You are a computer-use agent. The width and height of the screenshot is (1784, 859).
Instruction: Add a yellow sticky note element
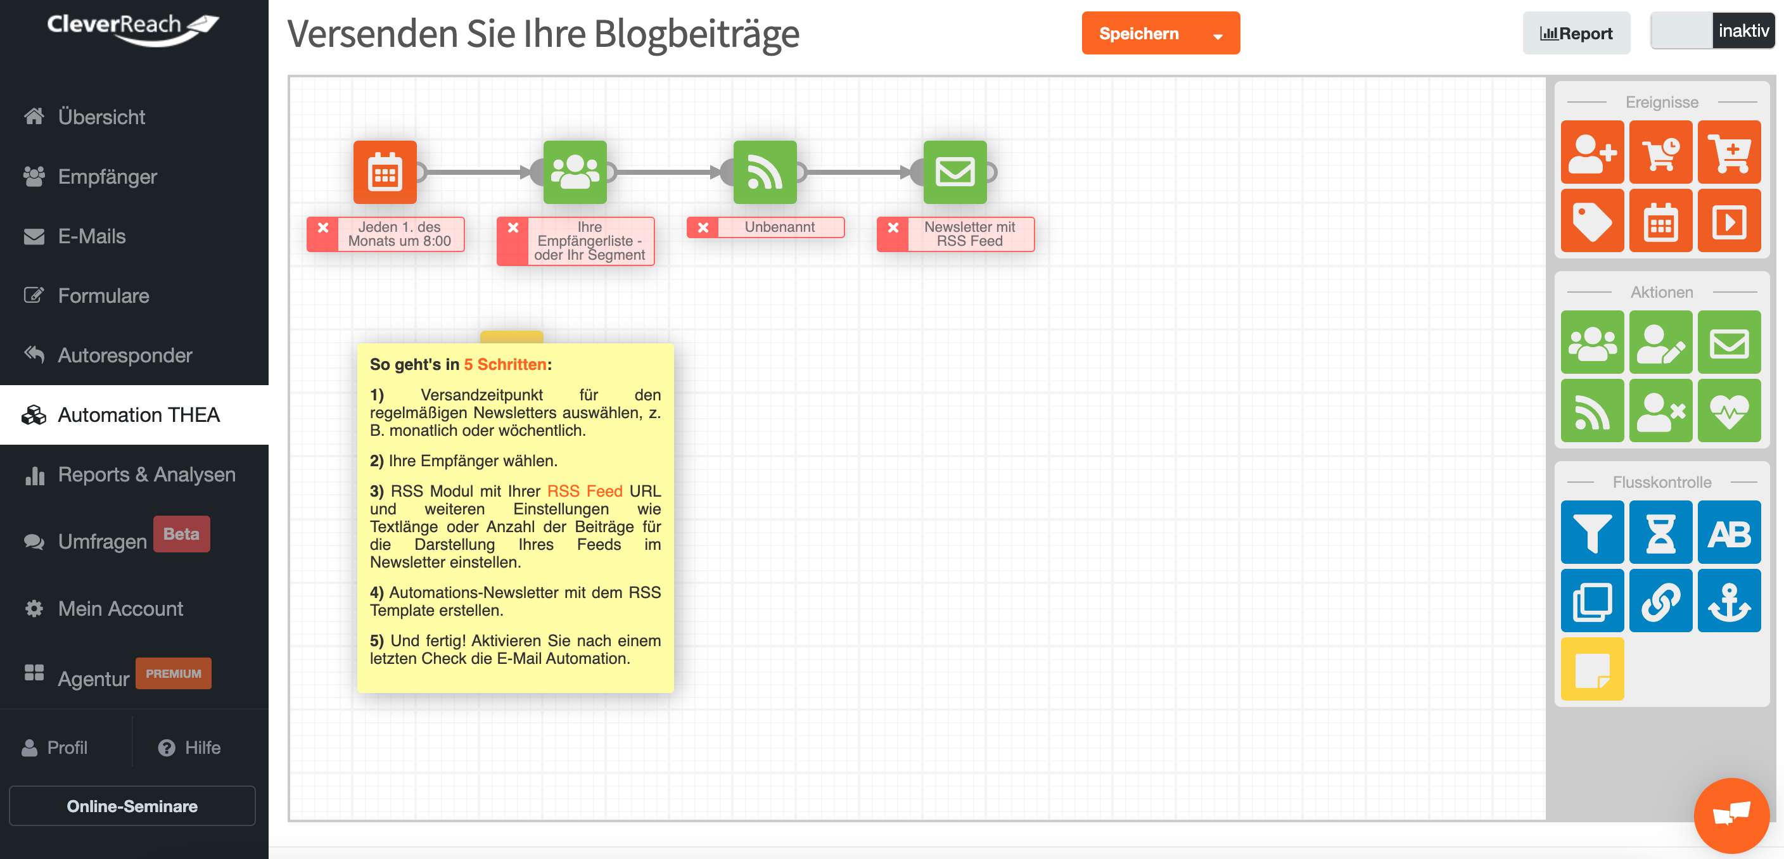[1591, 669]
